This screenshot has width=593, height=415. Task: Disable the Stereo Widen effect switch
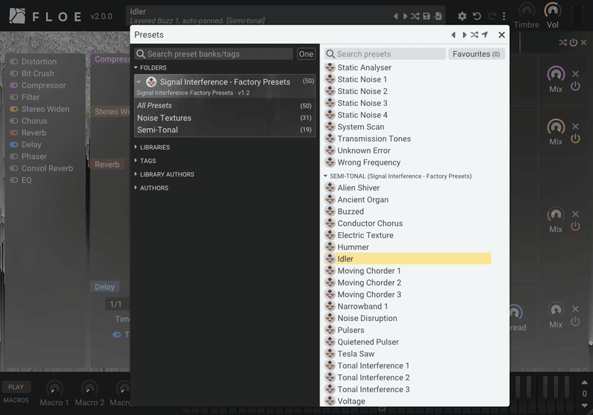coord(14,109)
